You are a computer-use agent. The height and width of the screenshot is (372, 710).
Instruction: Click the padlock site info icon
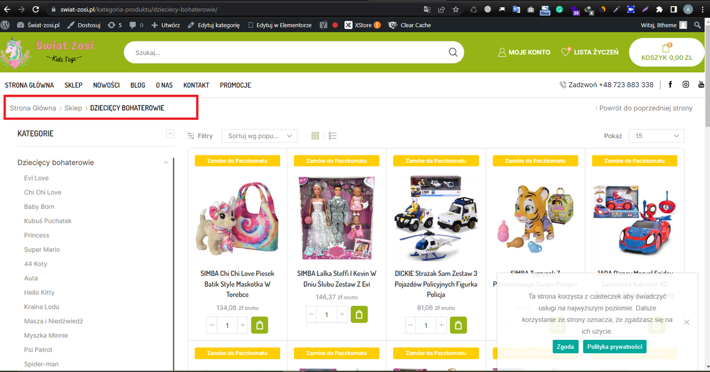pos(54,9)
